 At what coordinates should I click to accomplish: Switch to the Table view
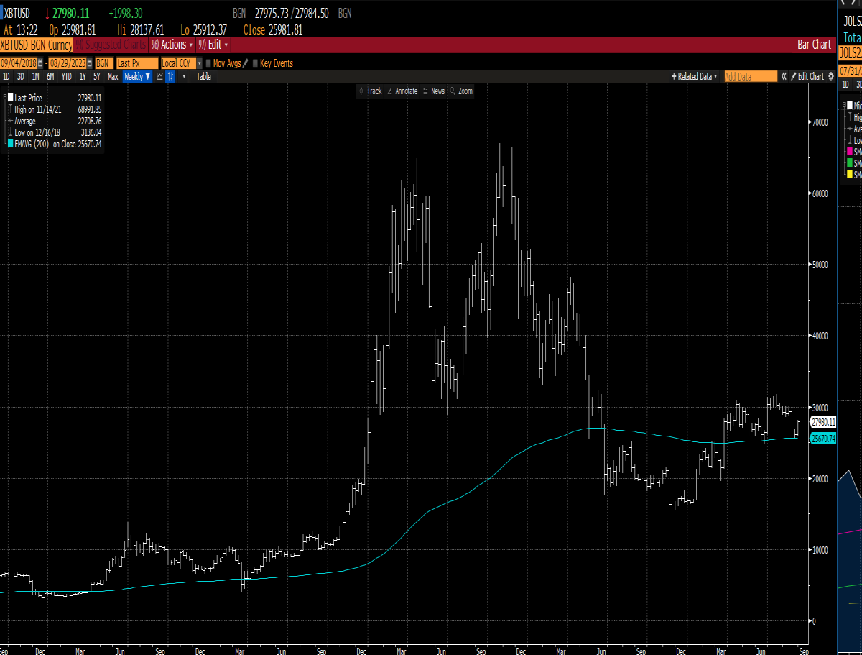click(x=203, y=76)
